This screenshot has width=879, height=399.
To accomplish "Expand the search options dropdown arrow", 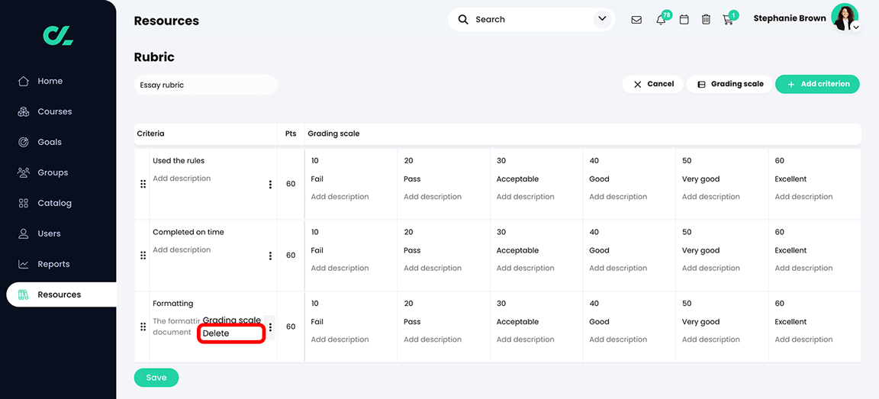I will tap(602, 19).
